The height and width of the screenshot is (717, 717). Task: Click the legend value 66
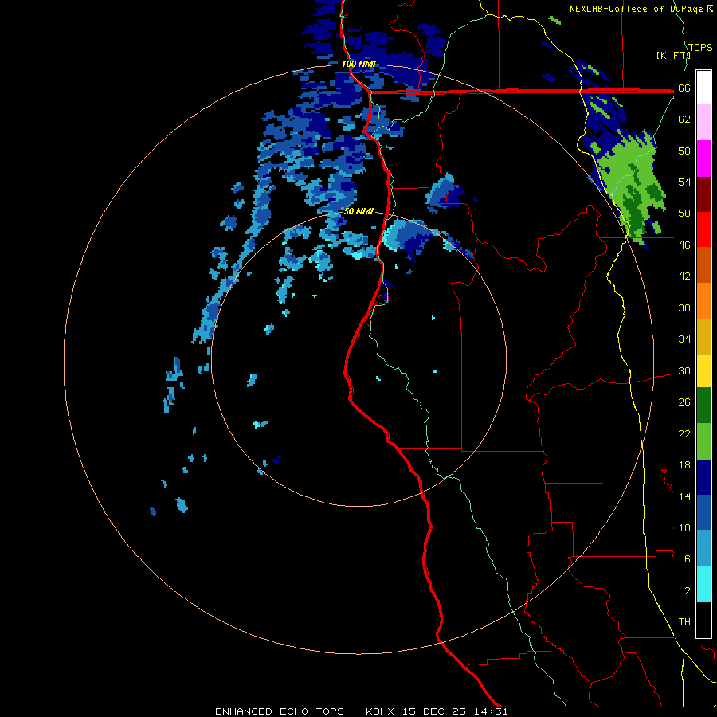pos(684,88)
